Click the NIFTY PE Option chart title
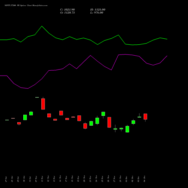 click(x=26, y=6)
